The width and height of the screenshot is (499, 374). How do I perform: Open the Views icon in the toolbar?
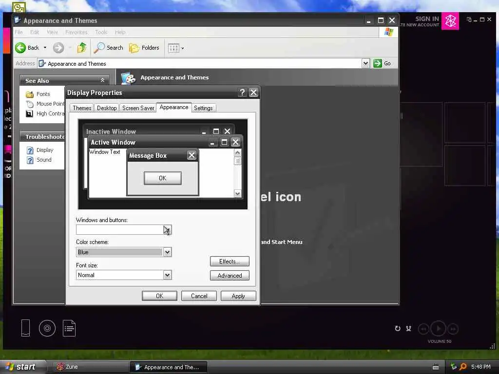point(173,48)
